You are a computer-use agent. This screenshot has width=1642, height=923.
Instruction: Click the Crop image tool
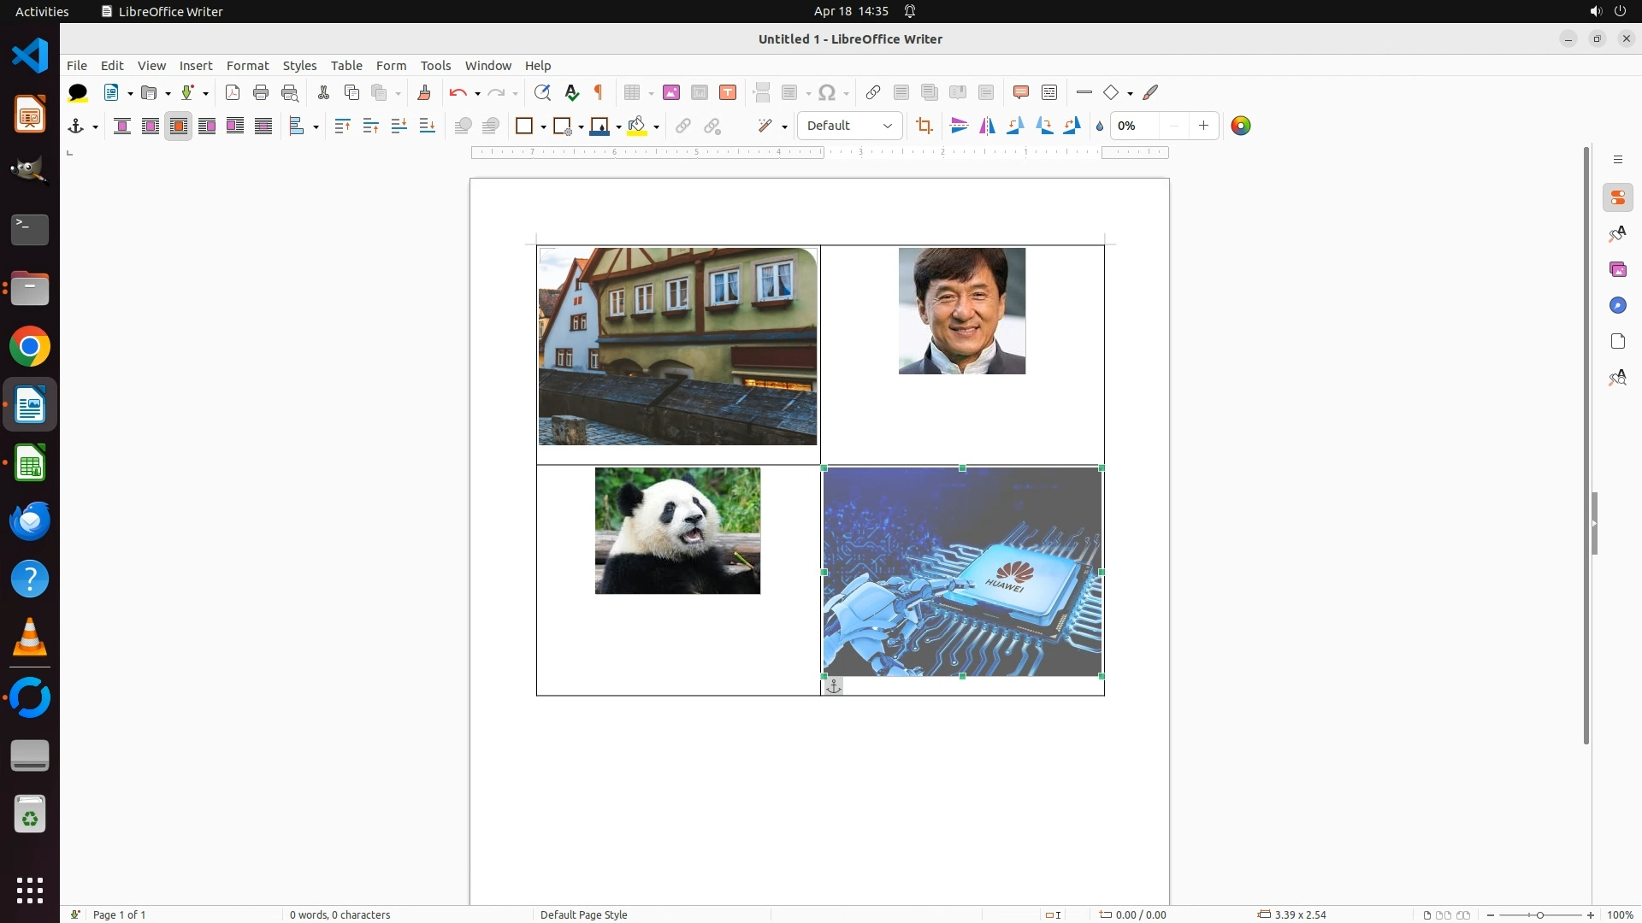pos(924,126)
